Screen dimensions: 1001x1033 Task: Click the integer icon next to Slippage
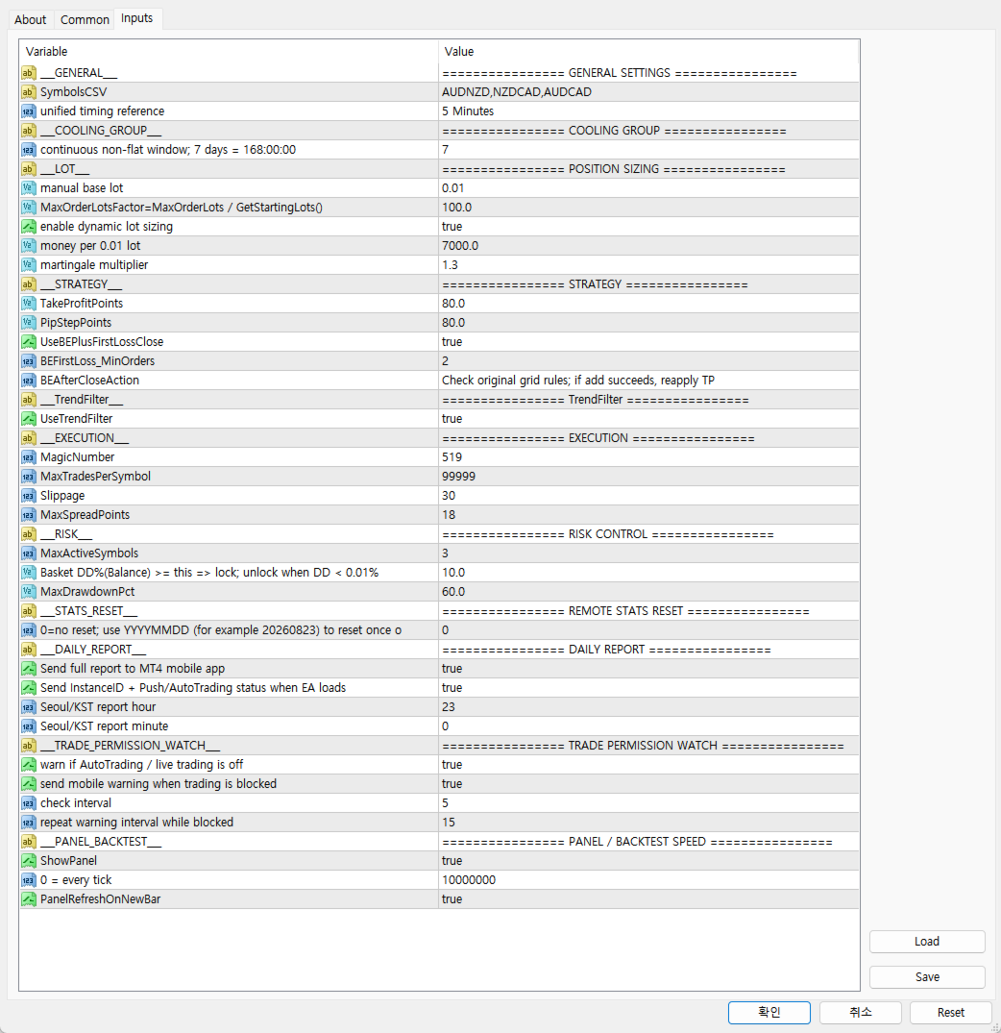point(28,496)
